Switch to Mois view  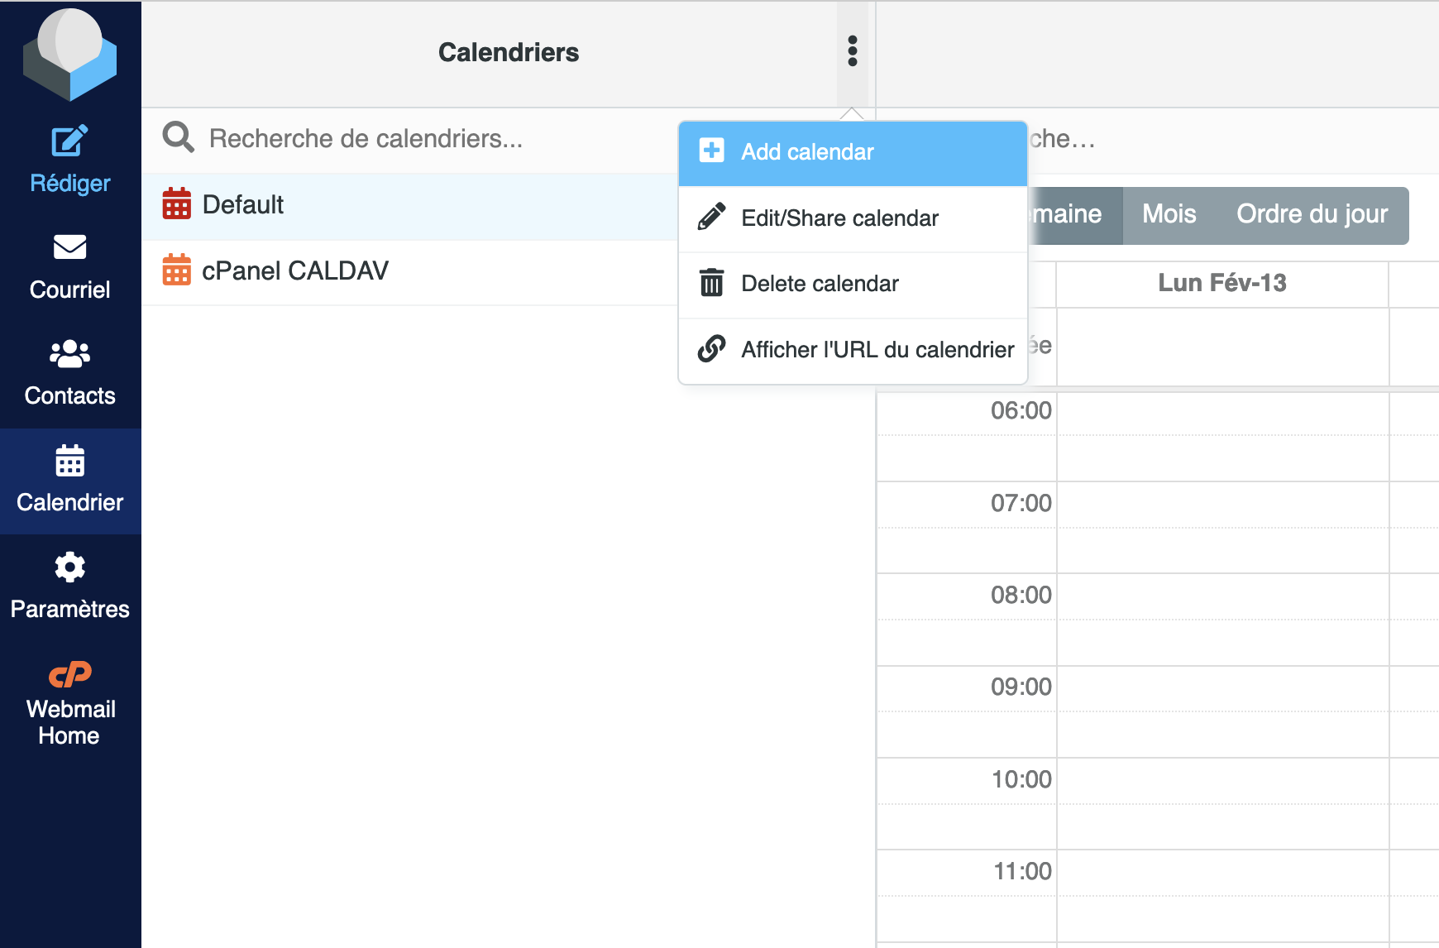(1169, 215)
